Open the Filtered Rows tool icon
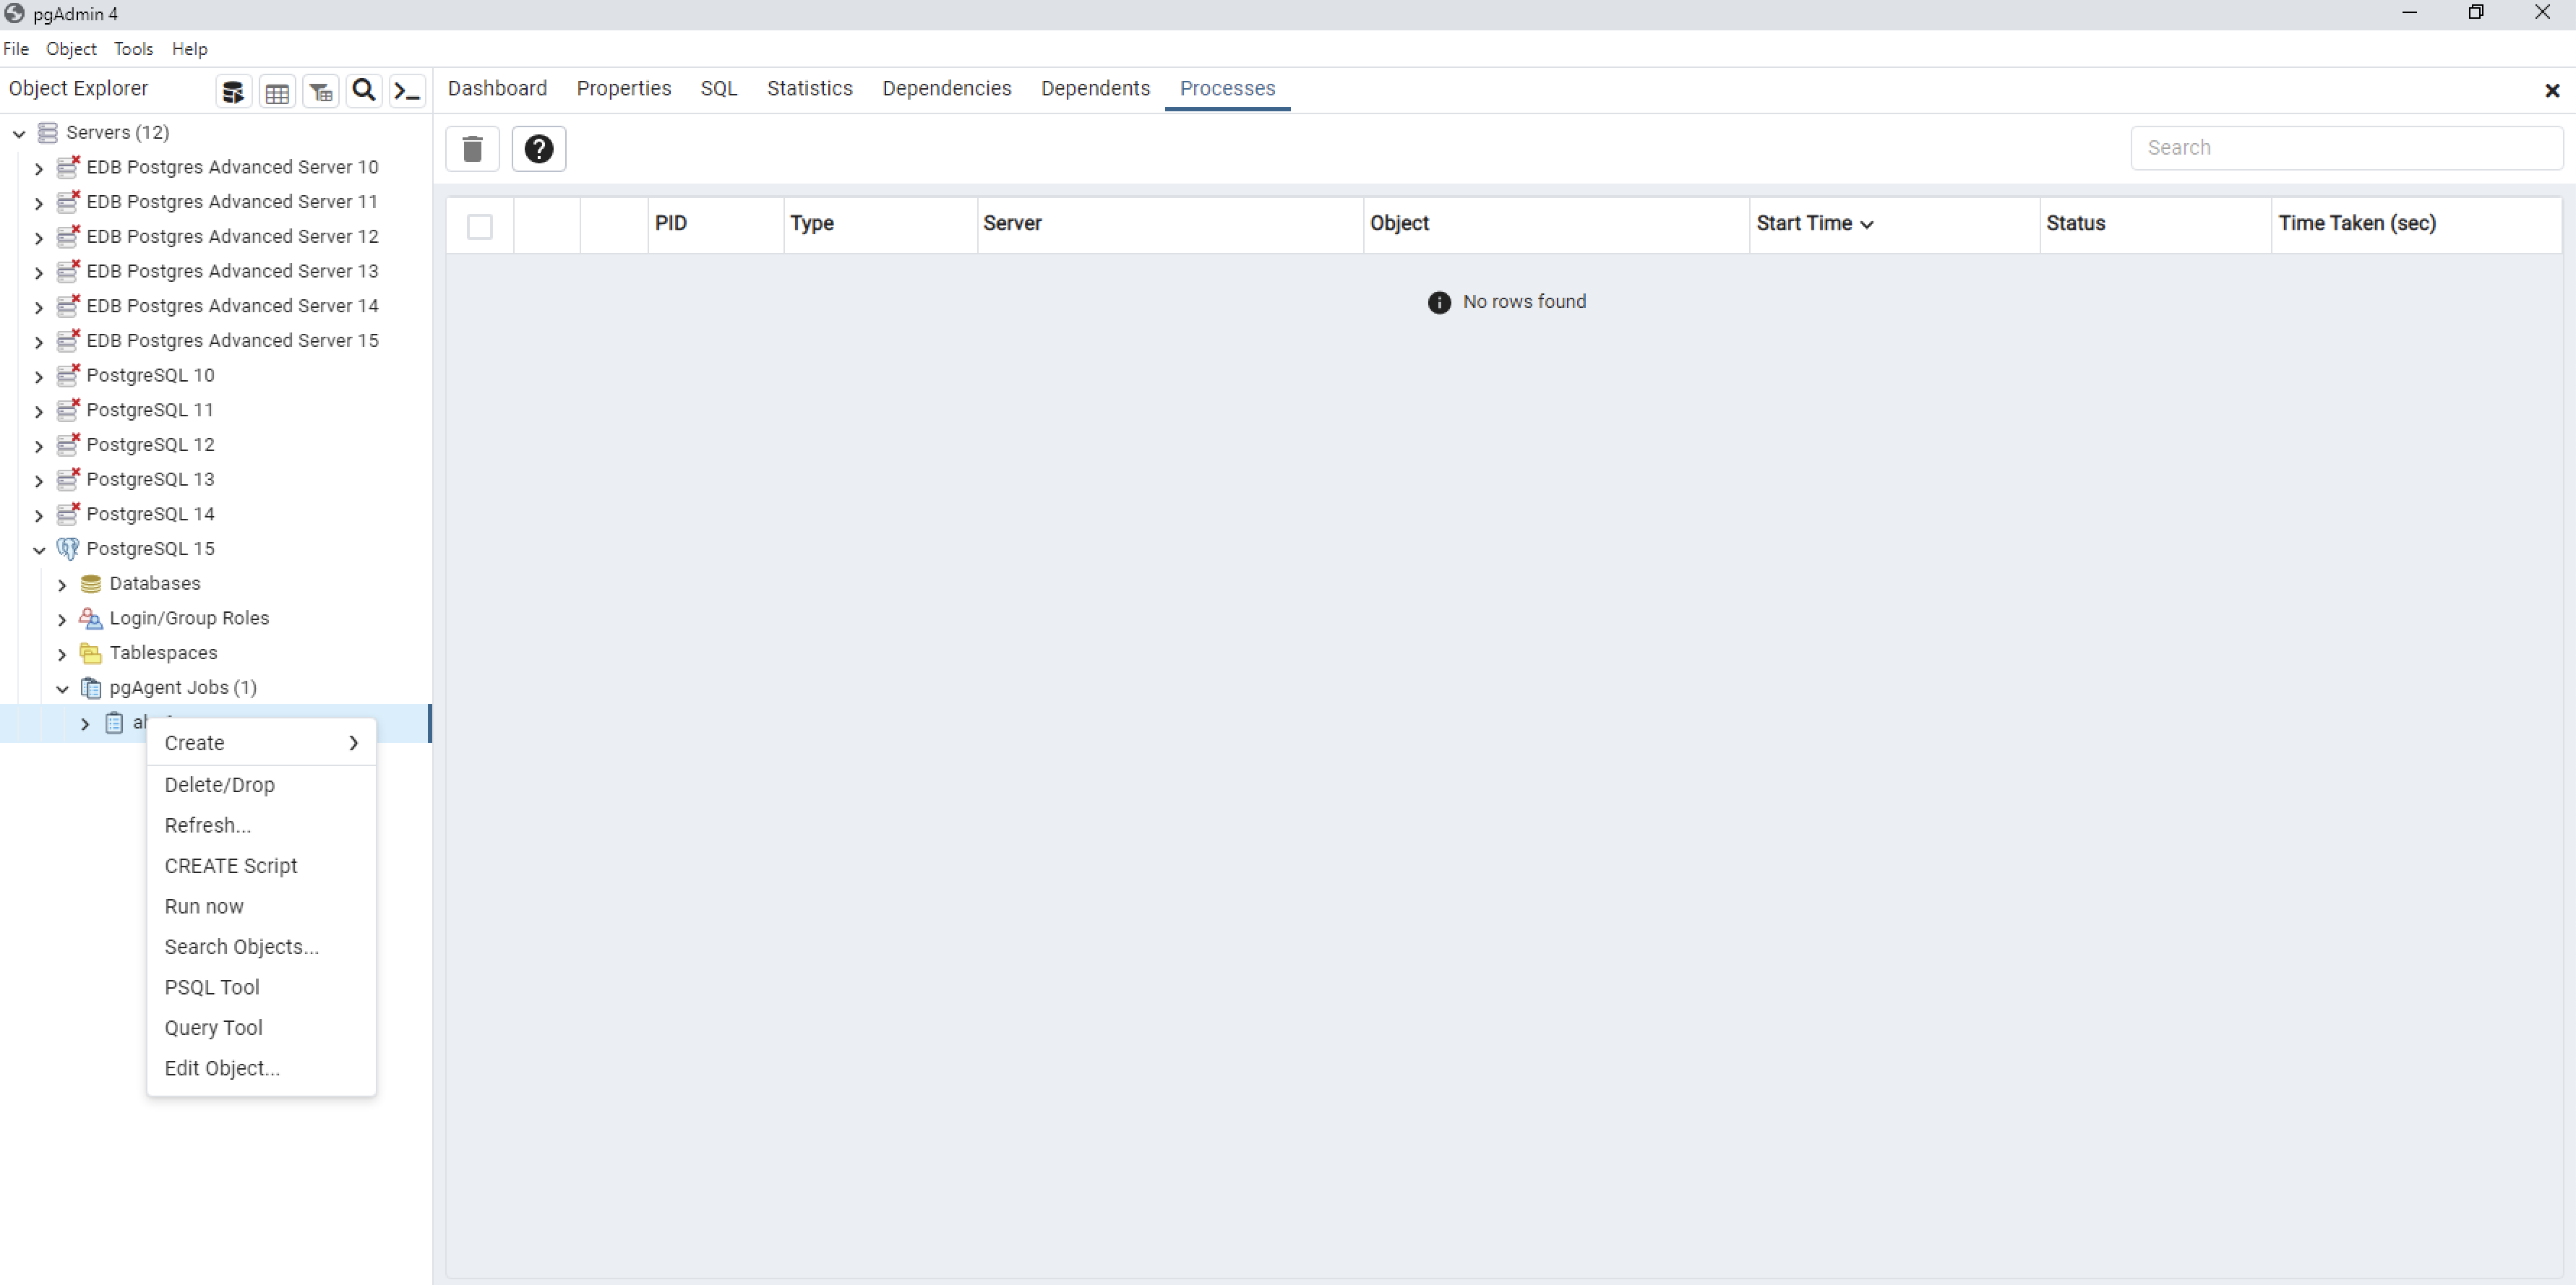Image resolution: width=2576 pixels, height=1285 pixels. pos(320,91)
